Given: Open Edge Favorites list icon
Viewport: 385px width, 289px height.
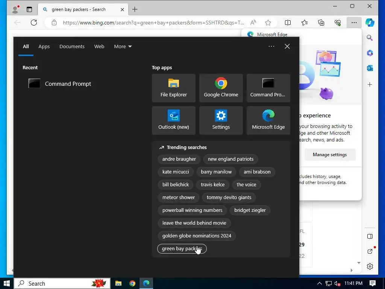Looking at the screenshot, I should [x=305, y=23].
